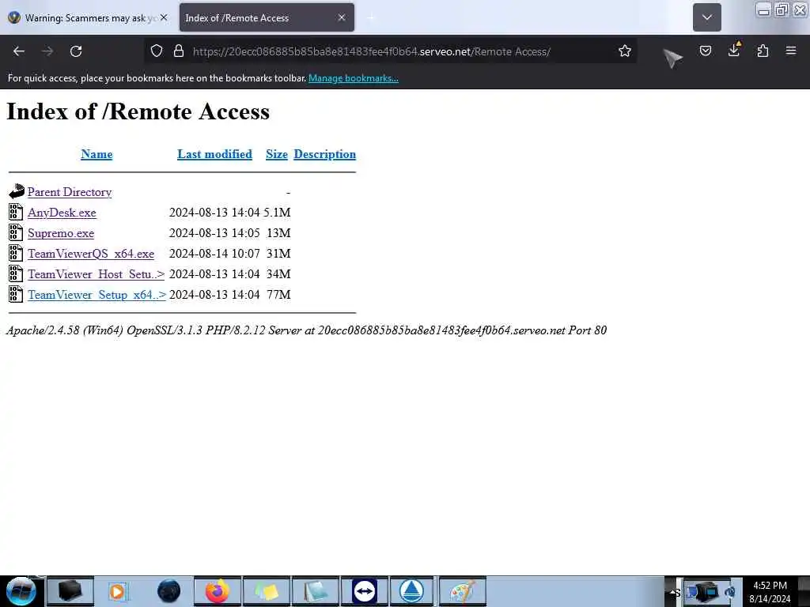Download TeamViewerQS_x64.exe
Screen dimensions: 810x607
coord(91,254)
